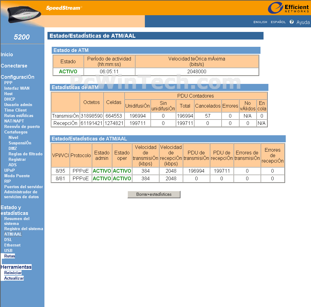The width and height of the screenshot is (311, 307).
Task: Open the Herramientas section
Action: (x=16, y=267)
